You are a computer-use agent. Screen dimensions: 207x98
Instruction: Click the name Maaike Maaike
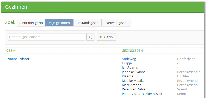tap(133, 81)
